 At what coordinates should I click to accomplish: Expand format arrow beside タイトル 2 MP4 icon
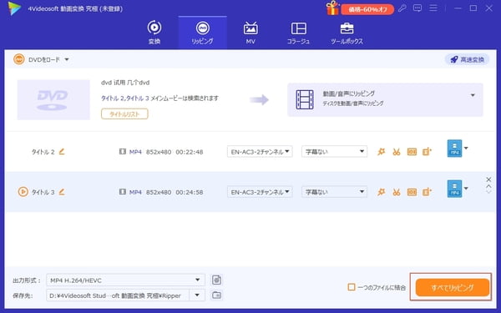(466, 148)
